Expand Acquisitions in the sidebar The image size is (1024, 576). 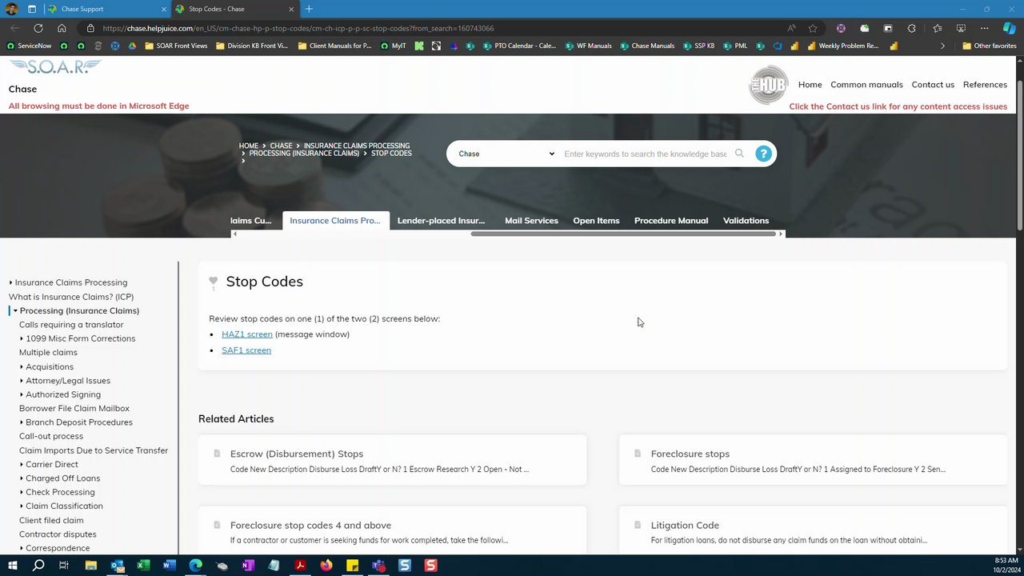pyautogui.click(x=22, y=366)
